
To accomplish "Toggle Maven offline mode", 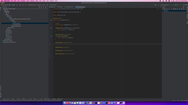I will tap(175, 9).
